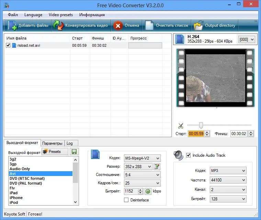
Task: Click the Convert video arrows icon
Action: tap(58, 25)
